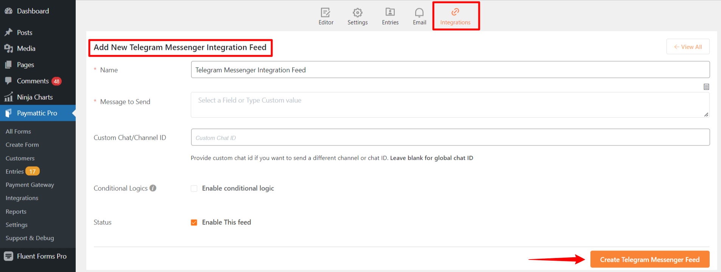Click the Editor pencil icon
Screen dimensions: 721x272
325,12
